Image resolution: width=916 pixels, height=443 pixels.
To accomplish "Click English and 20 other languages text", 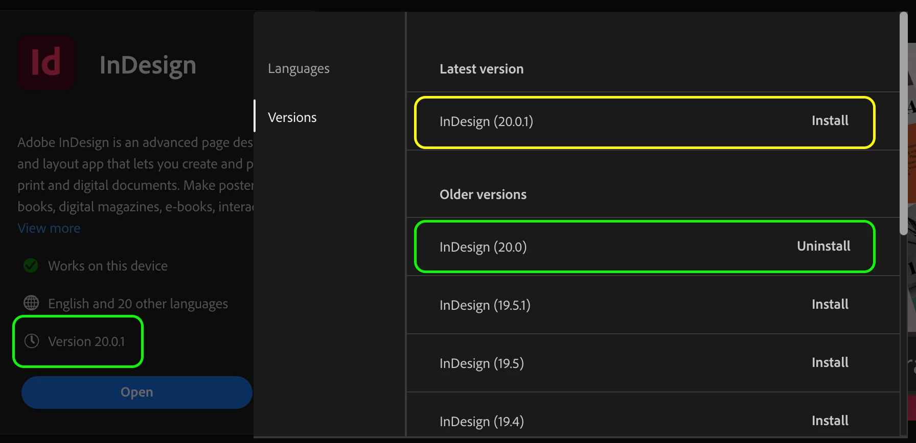I will [138, 304].
